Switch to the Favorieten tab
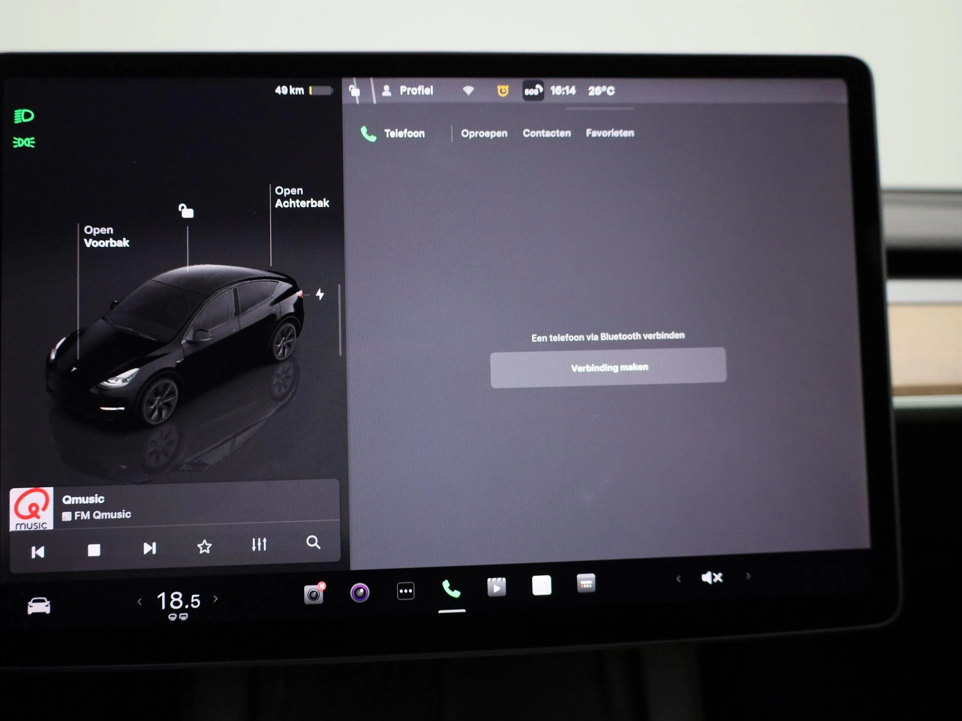Viewport: 962px width, 721px height. pyautogui.click(x=610, y=133)
